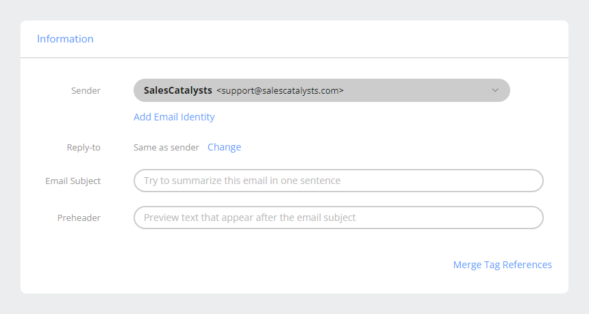Click the white space beside the Information header

click(x=329, y=39)
